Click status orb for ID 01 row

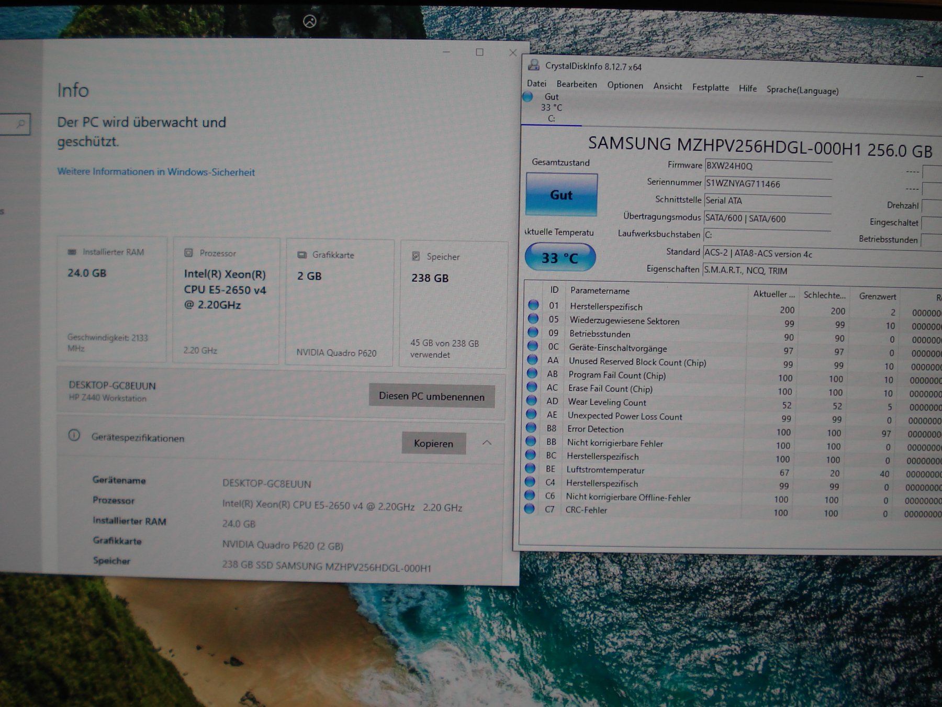click(x=533, y=305)
